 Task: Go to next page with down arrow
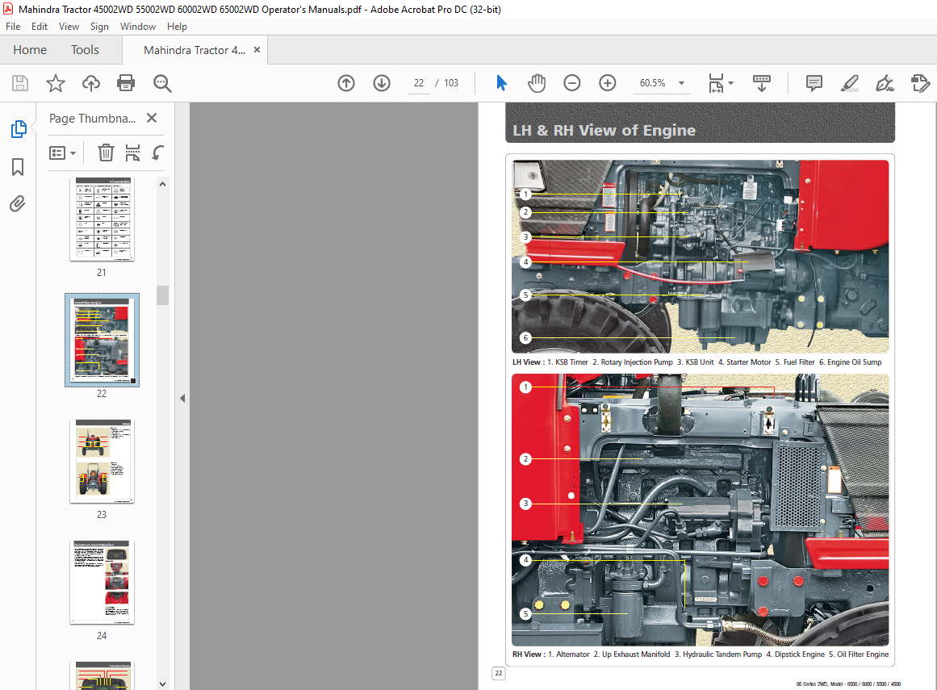pyautogui.click(x=382, y=83)
